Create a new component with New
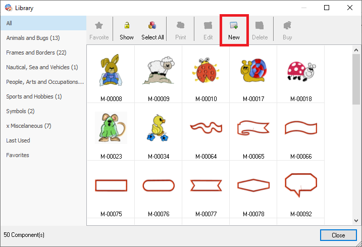The height and width of the screenshot is (247, 362). click(234, 26)
